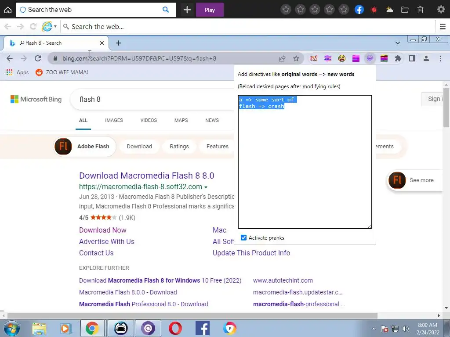The width and height of the screenshot is (450, 337).
Task: Click the first red extension icon after the bookmark star
Action: 314,58
